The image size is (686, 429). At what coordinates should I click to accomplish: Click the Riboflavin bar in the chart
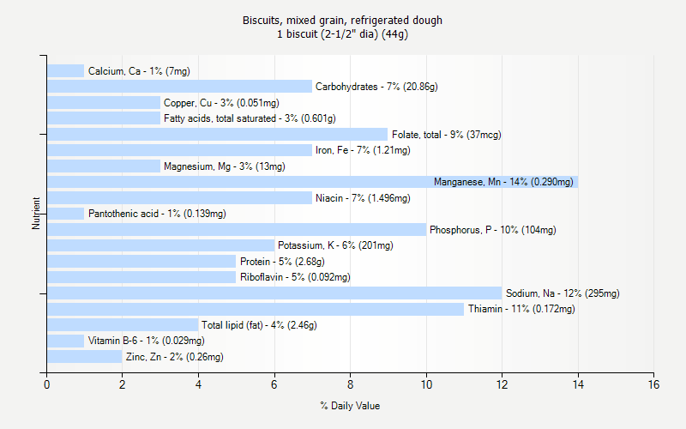(x=141, y=277)
